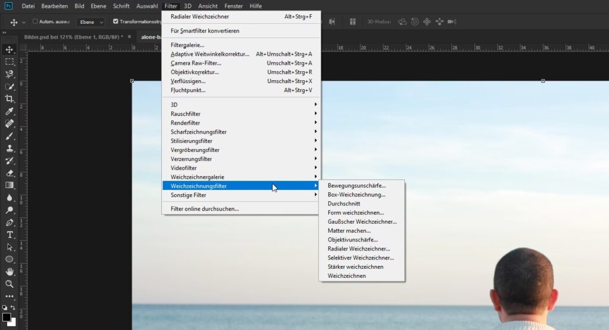
Task: Select the Eyedropper tool
Action: (x=10, y=111)
